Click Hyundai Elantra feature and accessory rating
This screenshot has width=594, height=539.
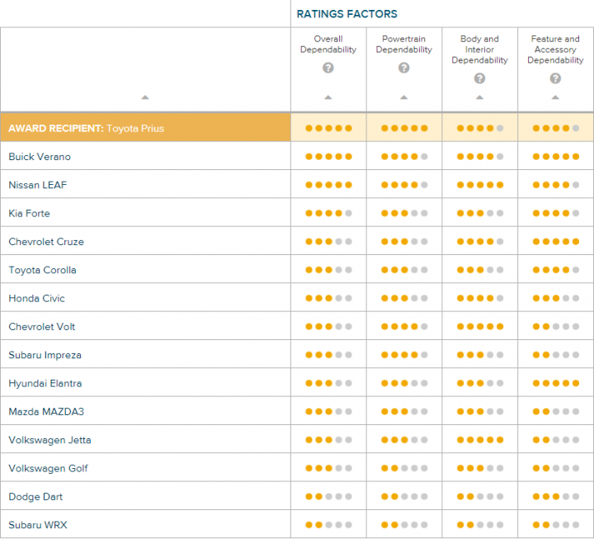[556, 383]
